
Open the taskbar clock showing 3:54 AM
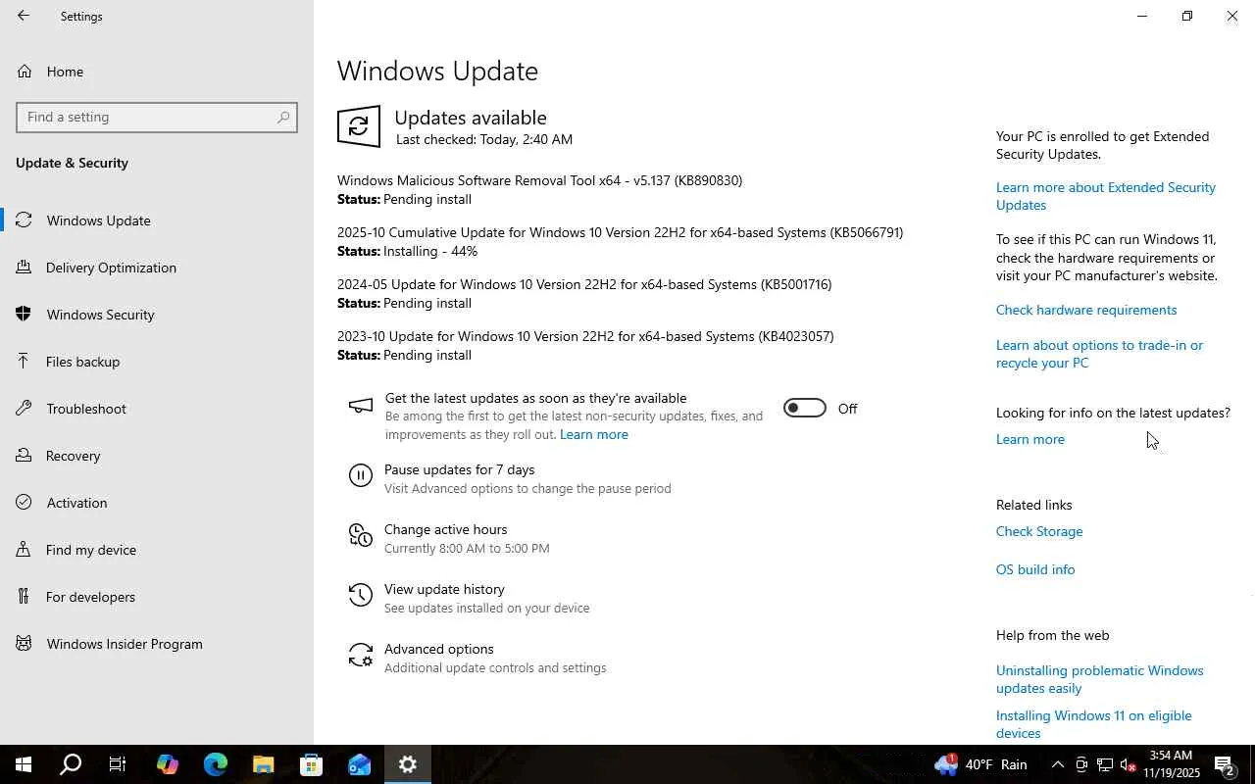(1172, 764)
